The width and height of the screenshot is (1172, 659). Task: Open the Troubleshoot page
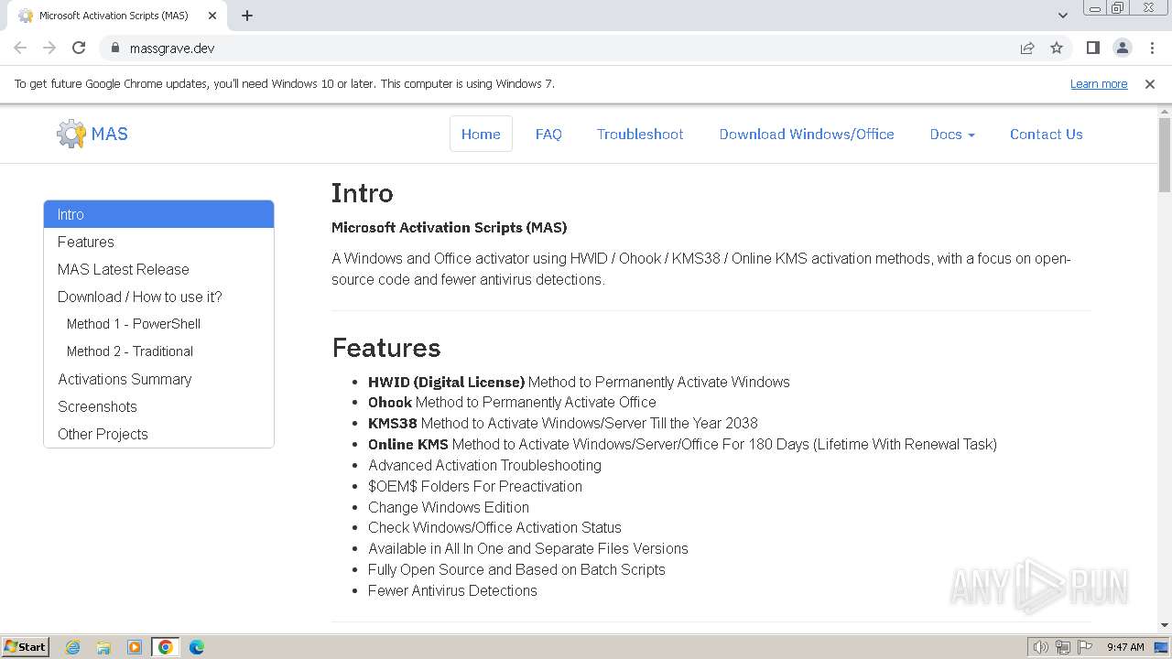[640, 134]
